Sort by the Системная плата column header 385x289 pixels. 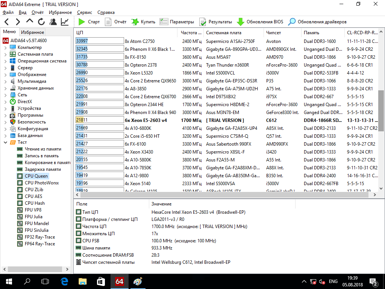coord(233,33)
